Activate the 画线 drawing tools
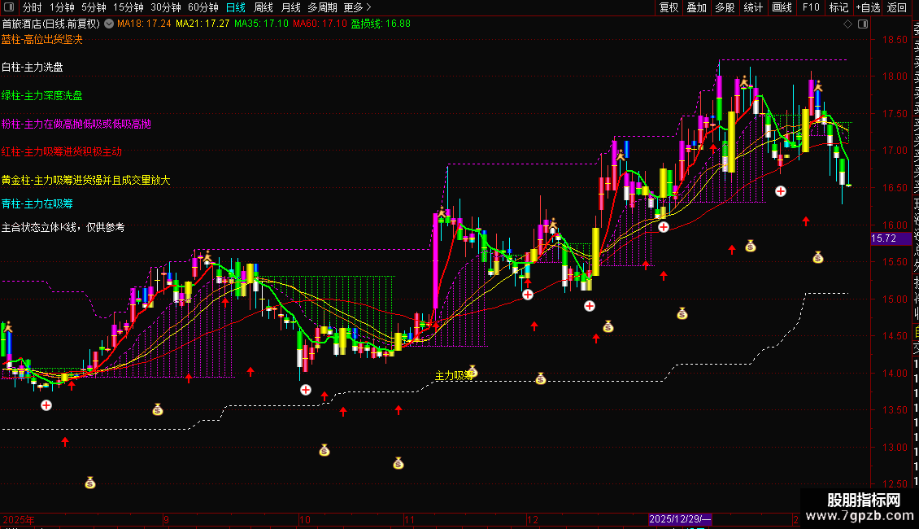 (x=782, y=7)
